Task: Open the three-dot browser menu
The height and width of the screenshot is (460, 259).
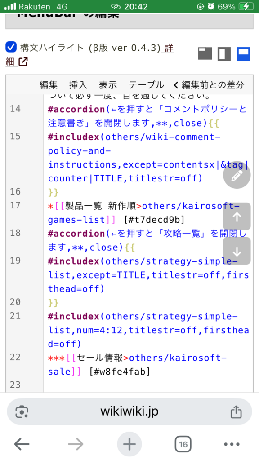Action: [232, 444]
